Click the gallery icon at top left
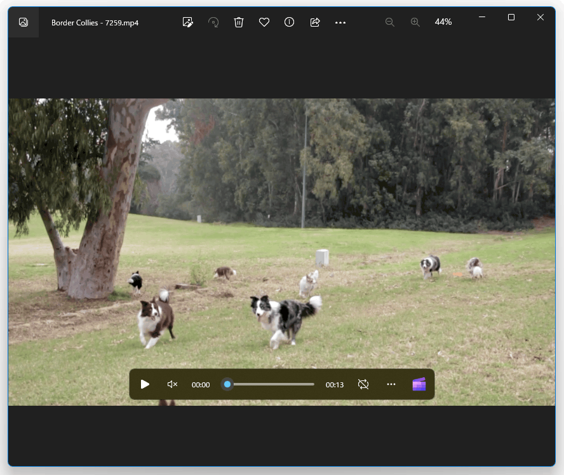Image resolution: width=564 pixels, height=475 pixels. (23, 22)
